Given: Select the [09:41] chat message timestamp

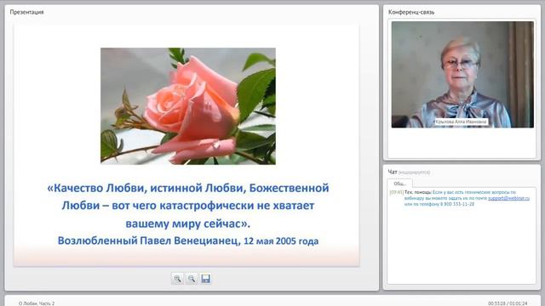Looking at the screenshot, I should [x=397, y=192].
